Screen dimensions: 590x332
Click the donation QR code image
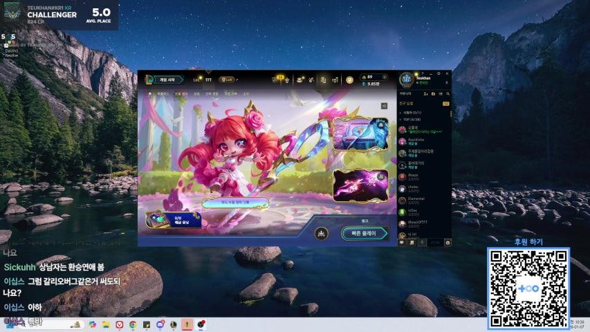(x=528, y=288)
